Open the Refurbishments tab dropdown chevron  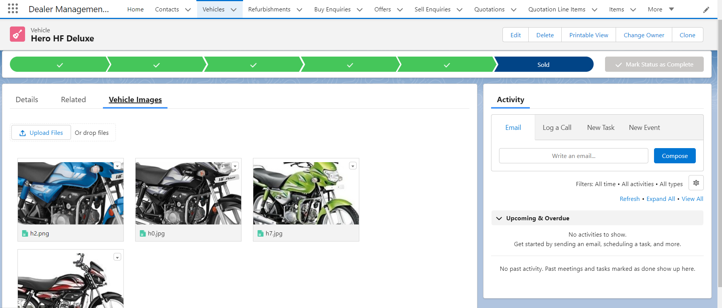(300, 9)
